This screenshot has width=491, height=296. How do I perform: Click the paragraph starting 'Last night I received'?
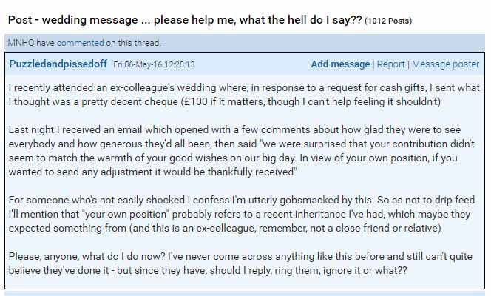click(242, 151)
